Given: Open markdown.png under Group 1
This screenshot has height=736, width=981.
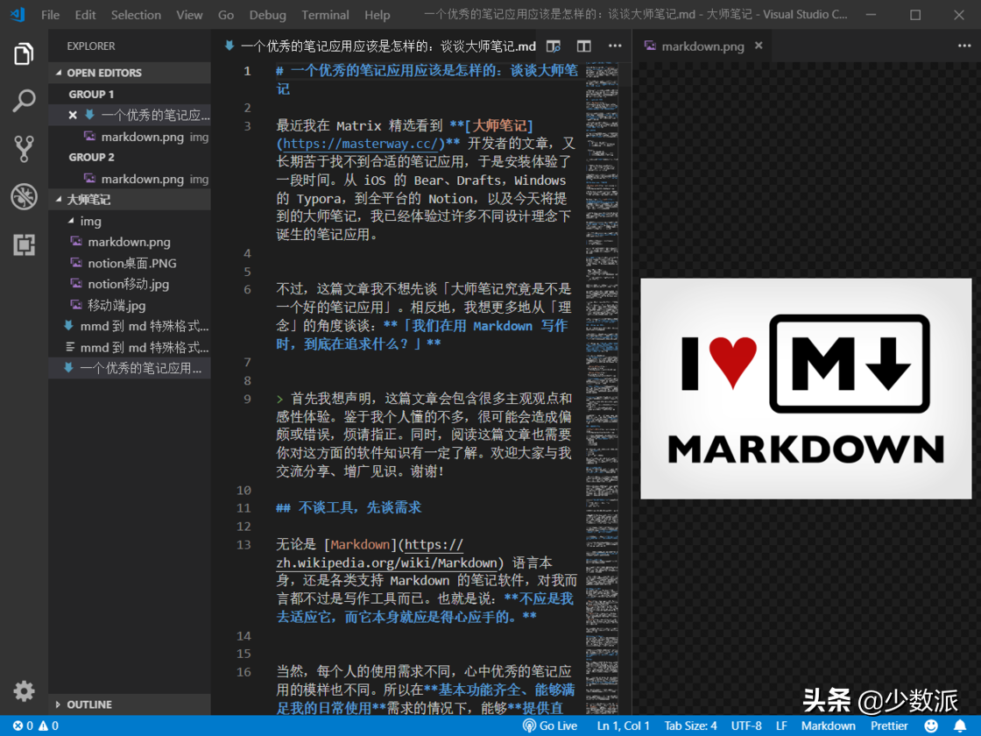Looking at the screenshot, I should 130,137.
